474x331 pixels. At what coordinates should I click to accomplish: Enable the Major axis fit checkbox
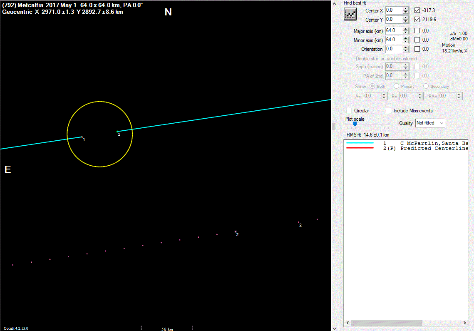click(417, 30)
